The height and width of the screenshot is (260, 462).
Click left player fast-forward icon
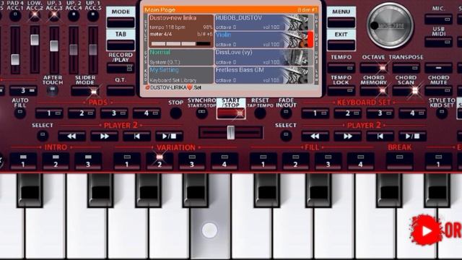coord(104,136)
